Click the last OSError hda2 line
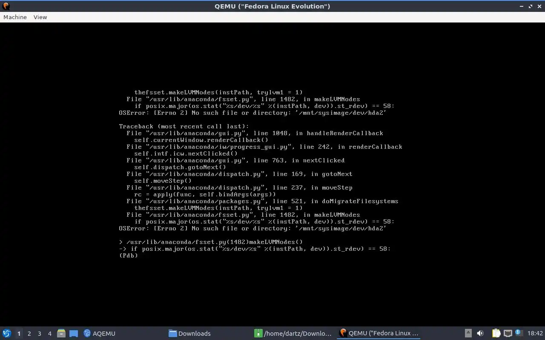545x340 pixels. [252, 228]
